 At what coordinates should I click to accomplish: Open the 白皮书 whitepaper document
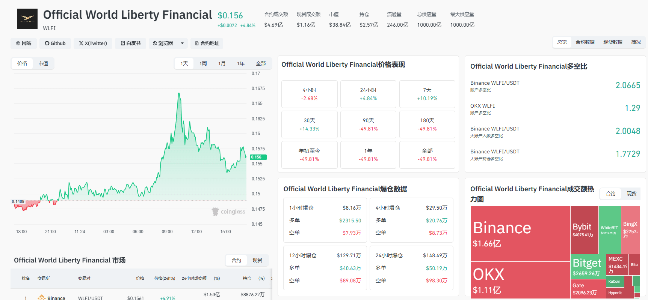point(131,43)
